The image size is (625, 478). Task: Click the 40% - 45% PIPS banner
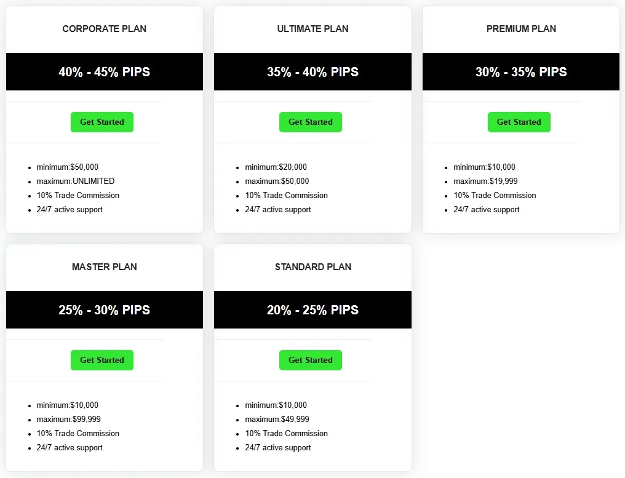105,72
